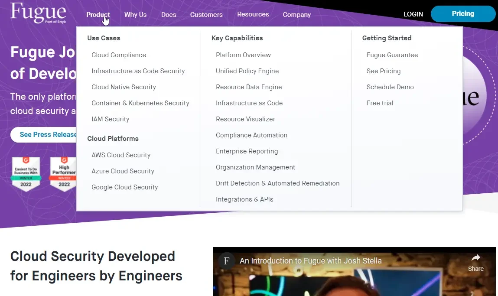Open the Resources menu
This screenshot has width=498, height=296.
253,14
